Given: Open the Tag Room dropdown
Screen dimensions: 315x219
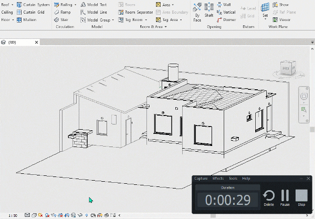Looking at the screenshot, I should [x=146, y=20].
